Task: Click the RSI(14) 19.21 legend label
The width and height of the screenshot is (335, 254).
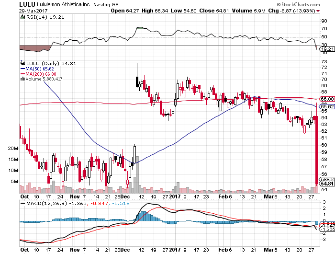Action: [x=45, y=17]
